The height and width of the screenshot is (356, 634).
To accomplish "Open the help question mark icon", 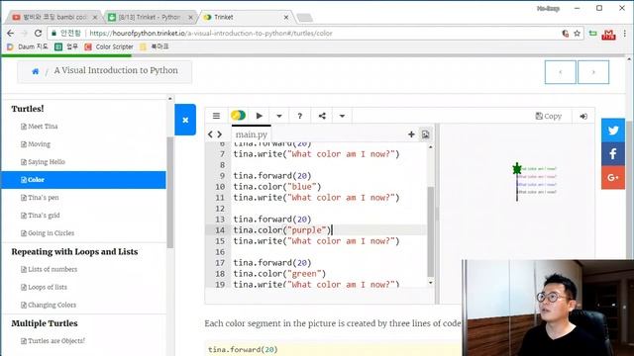I will (x=299, y=116).
